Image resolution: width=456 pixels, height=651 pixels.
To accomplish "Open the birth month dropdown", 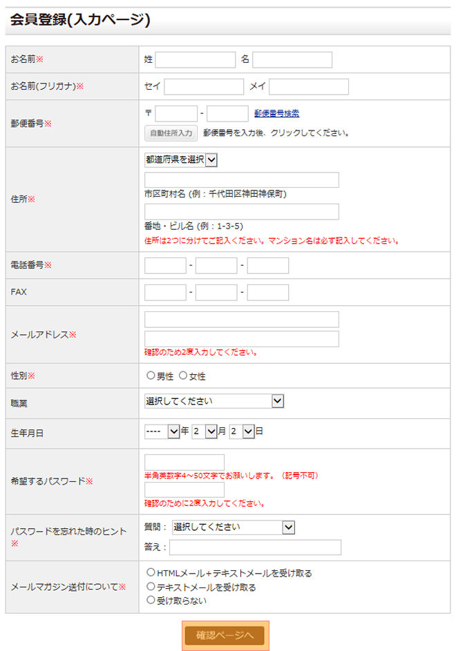I will (205, 431).
